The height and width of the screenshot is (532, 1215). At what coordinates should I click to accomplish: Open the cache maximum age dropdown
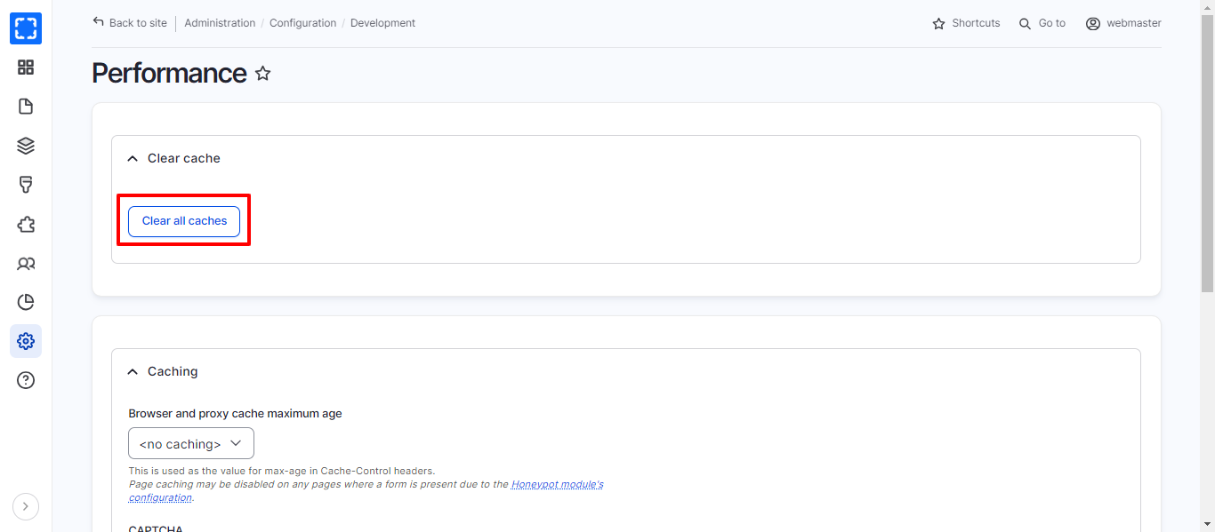tap(191, 443)
